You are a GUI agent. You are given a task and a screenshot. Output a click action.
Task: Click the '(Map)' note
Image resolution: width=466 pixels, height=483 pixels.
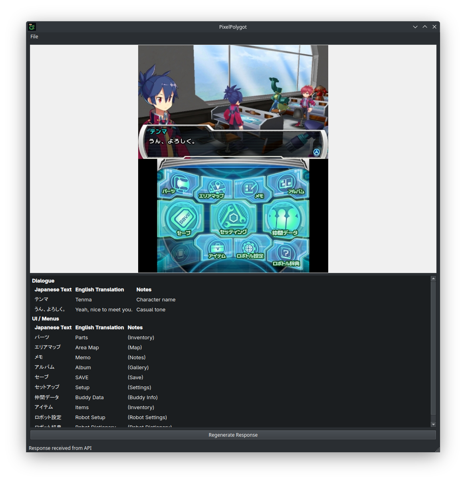pyautogui.click(x=135, y=348)
